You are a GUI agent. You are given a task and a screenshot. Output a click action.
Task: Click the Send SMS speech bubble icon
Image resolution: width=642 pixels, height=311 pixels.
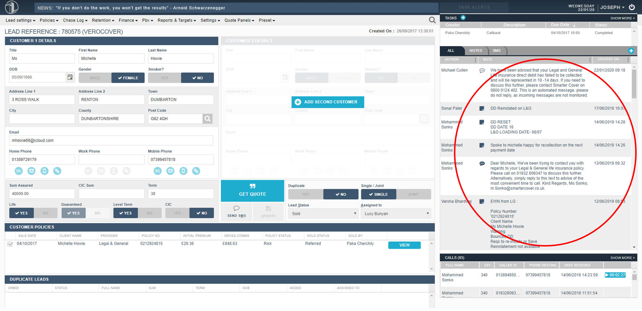coord(236,209)
